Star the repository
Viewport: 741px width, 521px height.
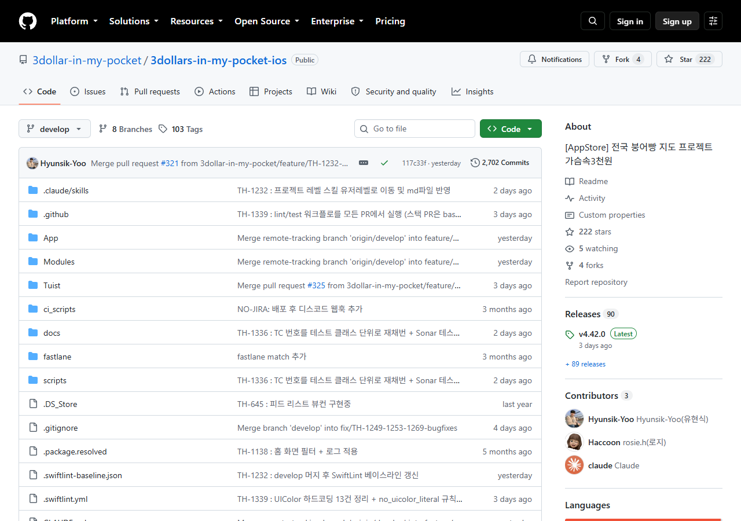[689, 59]
